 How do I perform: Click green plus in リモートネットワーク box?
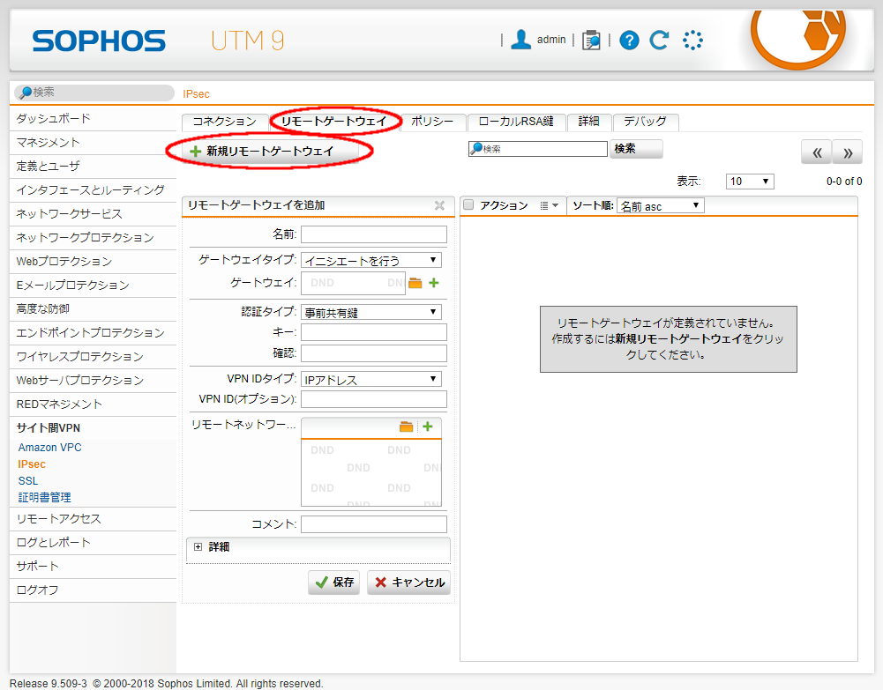tap(428, 427)
